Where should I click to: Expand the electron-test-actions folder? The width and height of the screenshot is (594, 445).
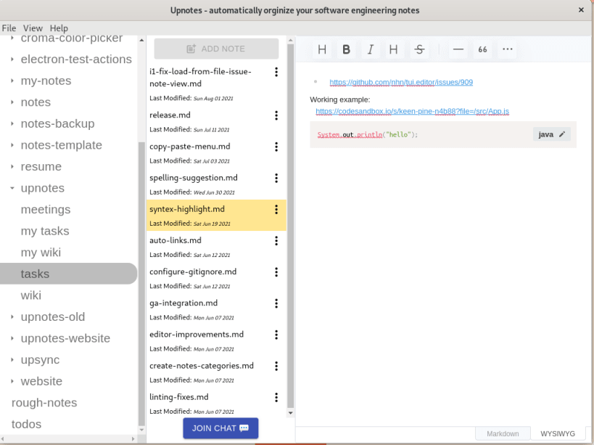click(x=12, y=59)
